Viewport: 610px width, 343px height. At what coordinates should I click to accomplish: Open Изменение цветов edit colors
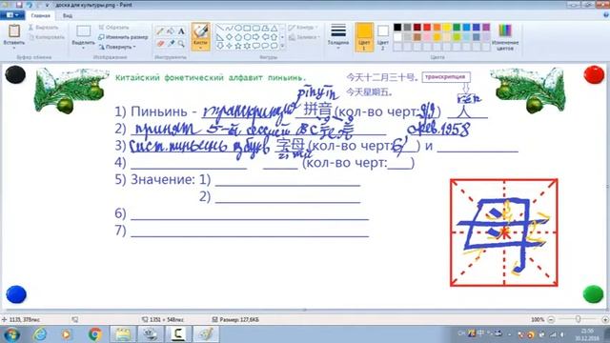[505, 37]
